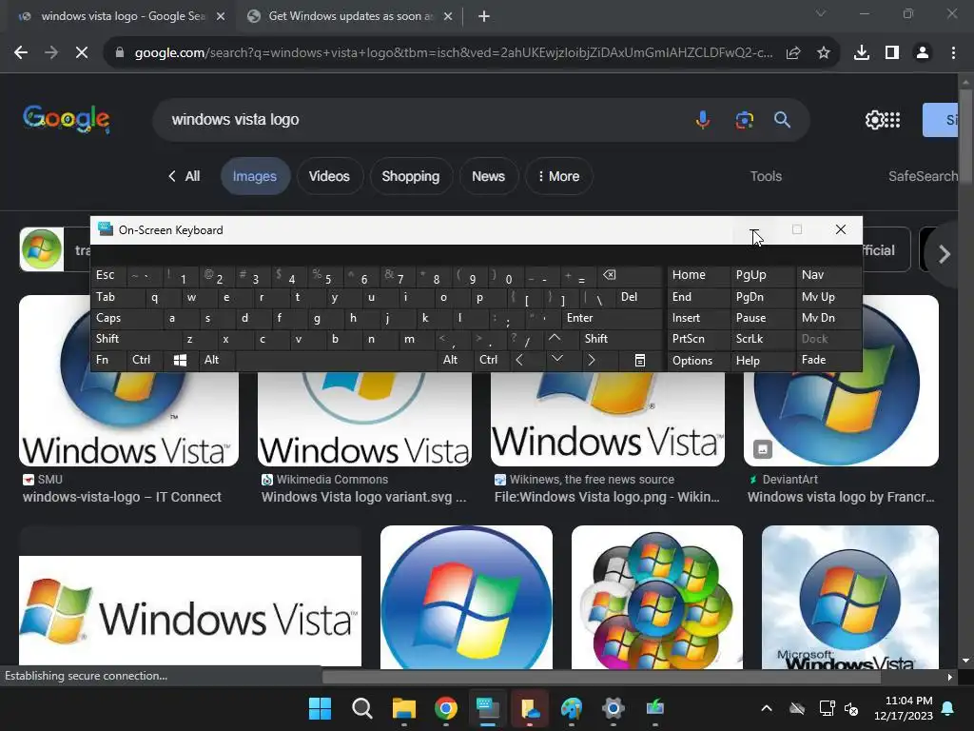Image resolution: width=974 pixels, height=731 pixels.
Task: Open the SafeSearch dropdown
Action: [923, 176]
